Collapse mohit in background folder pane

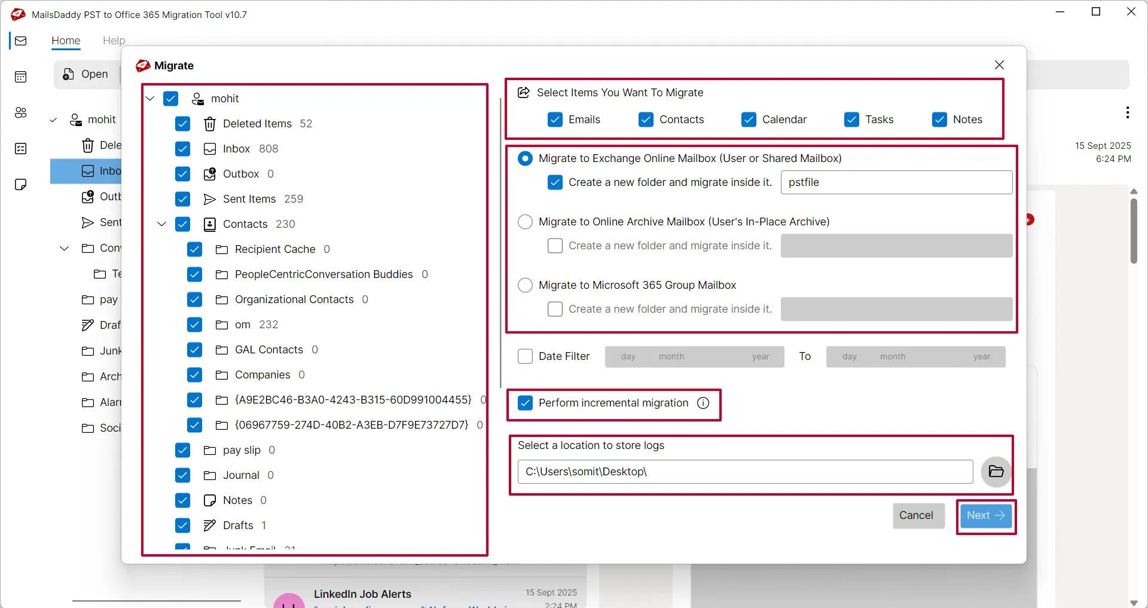pyautogui.click(x=54, y=120)
